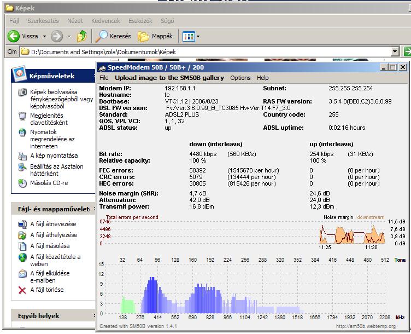Click the move file icon
411x334 pixels.
coord(22,235)
